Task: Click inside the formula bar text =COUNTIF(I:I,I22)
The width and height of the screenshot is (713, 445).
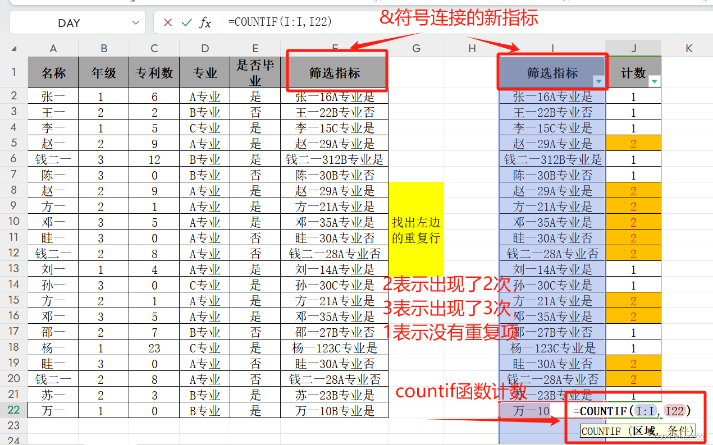Action: (280, 22)
